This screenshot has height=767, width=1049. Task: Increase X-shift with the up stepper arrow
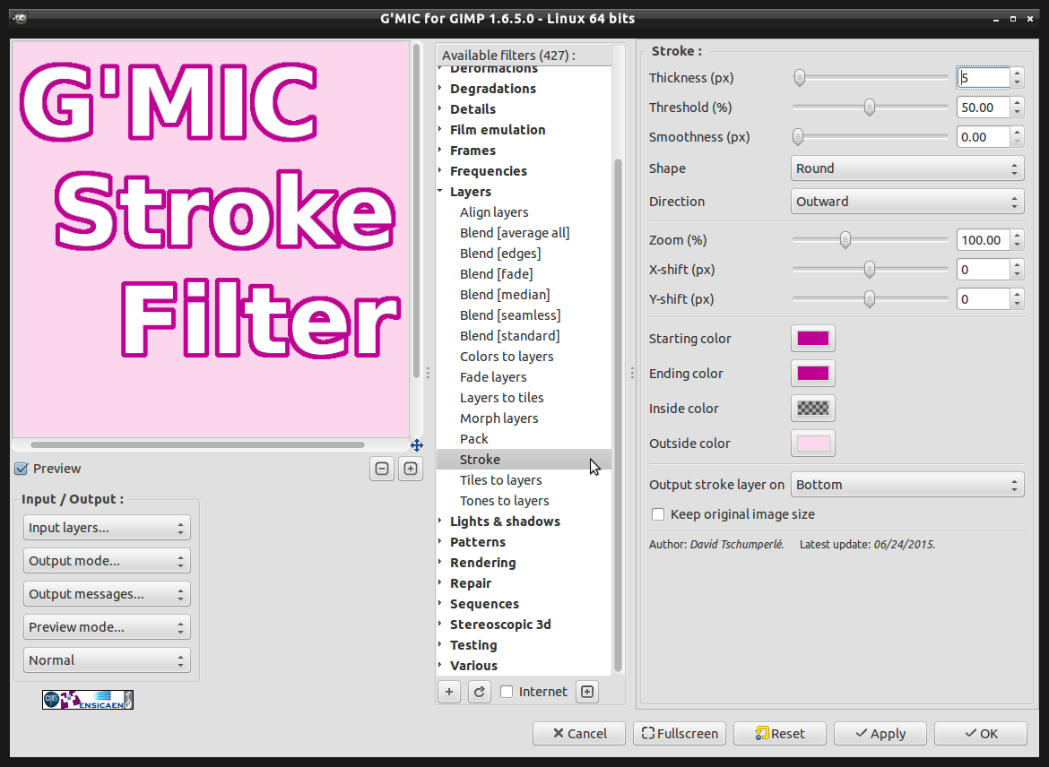pos(1017,264)
